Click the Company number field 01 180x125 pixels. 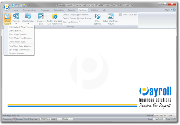[x=14, y=119]
